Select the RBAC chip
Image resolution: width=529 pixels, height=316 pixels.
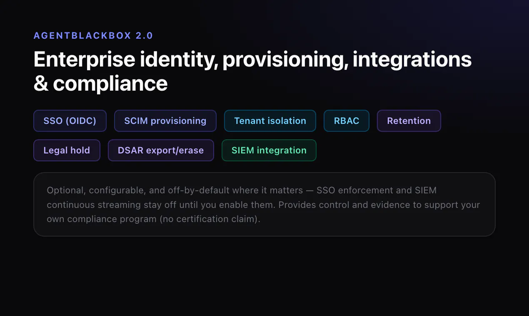tap(347, 121)
